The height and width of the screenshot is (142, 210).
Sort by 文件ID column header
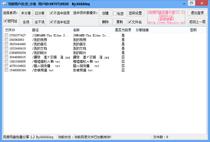(x=17, y=30)
